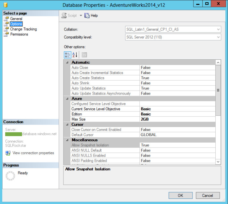The image size is (228, 204).
Task: Click the Script button label
Action: [x=72, y=16]
